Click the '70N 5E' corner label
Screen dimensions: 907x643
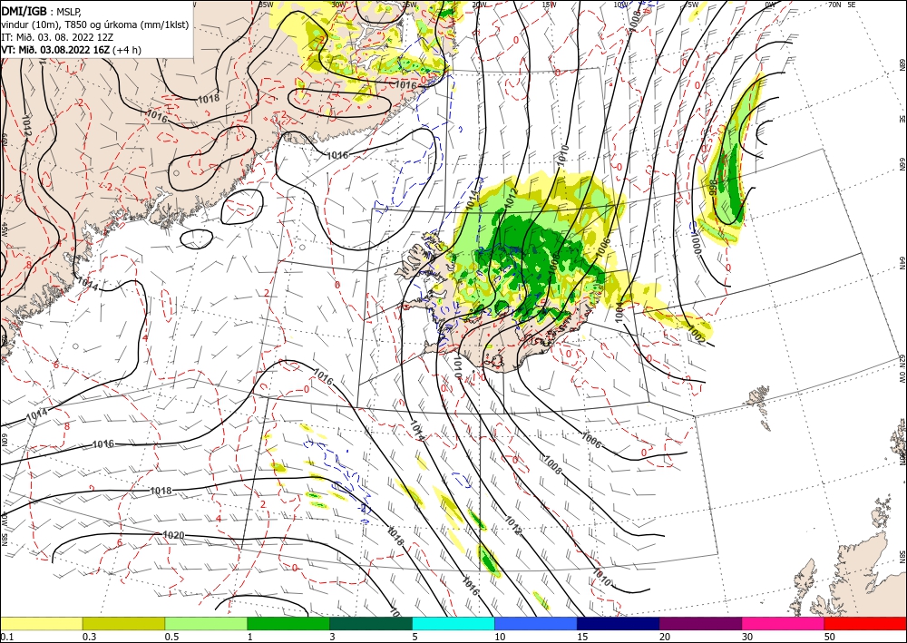(x=842, y=5)
